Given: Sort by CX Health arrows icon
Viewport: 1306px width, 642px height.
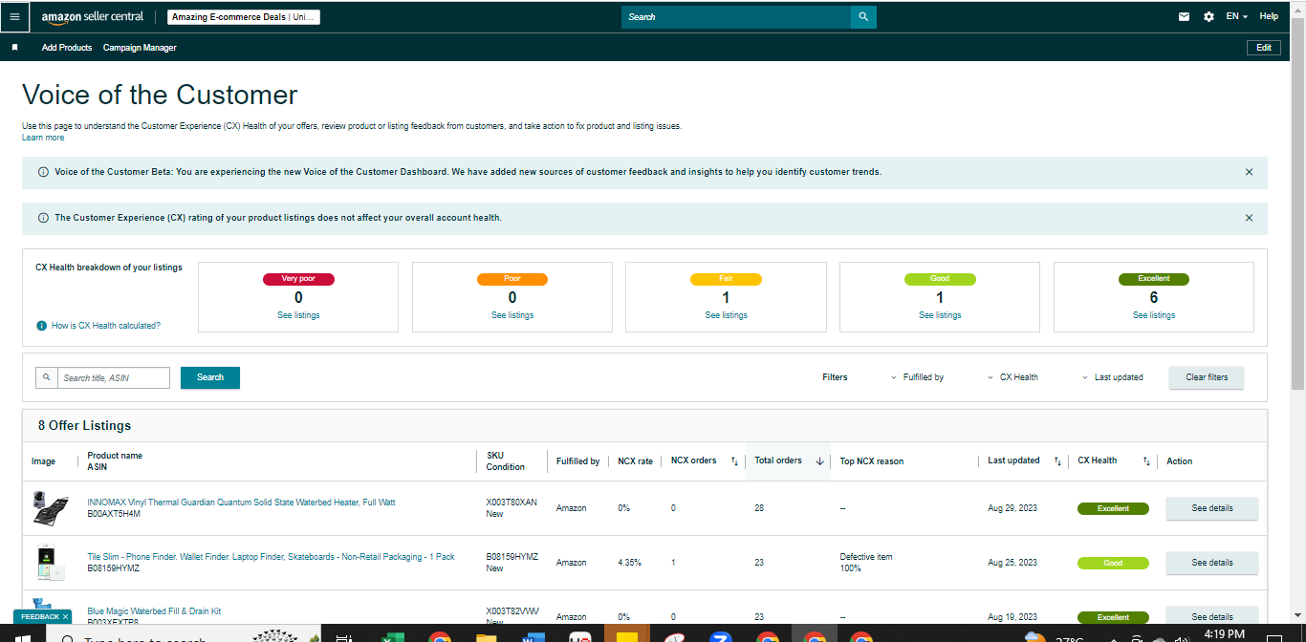Looking at the screenshot, I should (x=1146, y=461).
